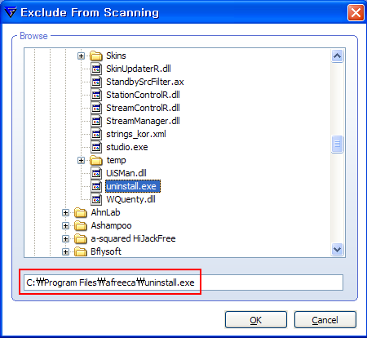Click the uninstall.exe file icon
The width and height of the screenshot is (367, 338).
[96, 186]
